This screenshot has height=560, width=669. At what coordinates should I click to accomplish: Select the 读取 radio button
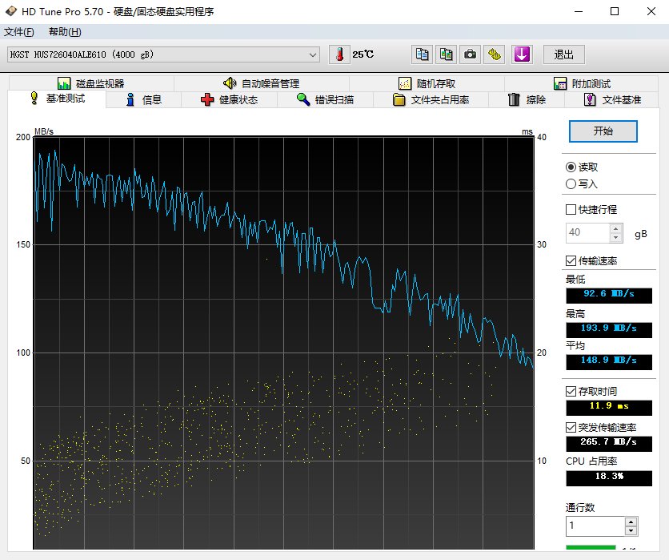pyautogui.click(x=582, y=167)
